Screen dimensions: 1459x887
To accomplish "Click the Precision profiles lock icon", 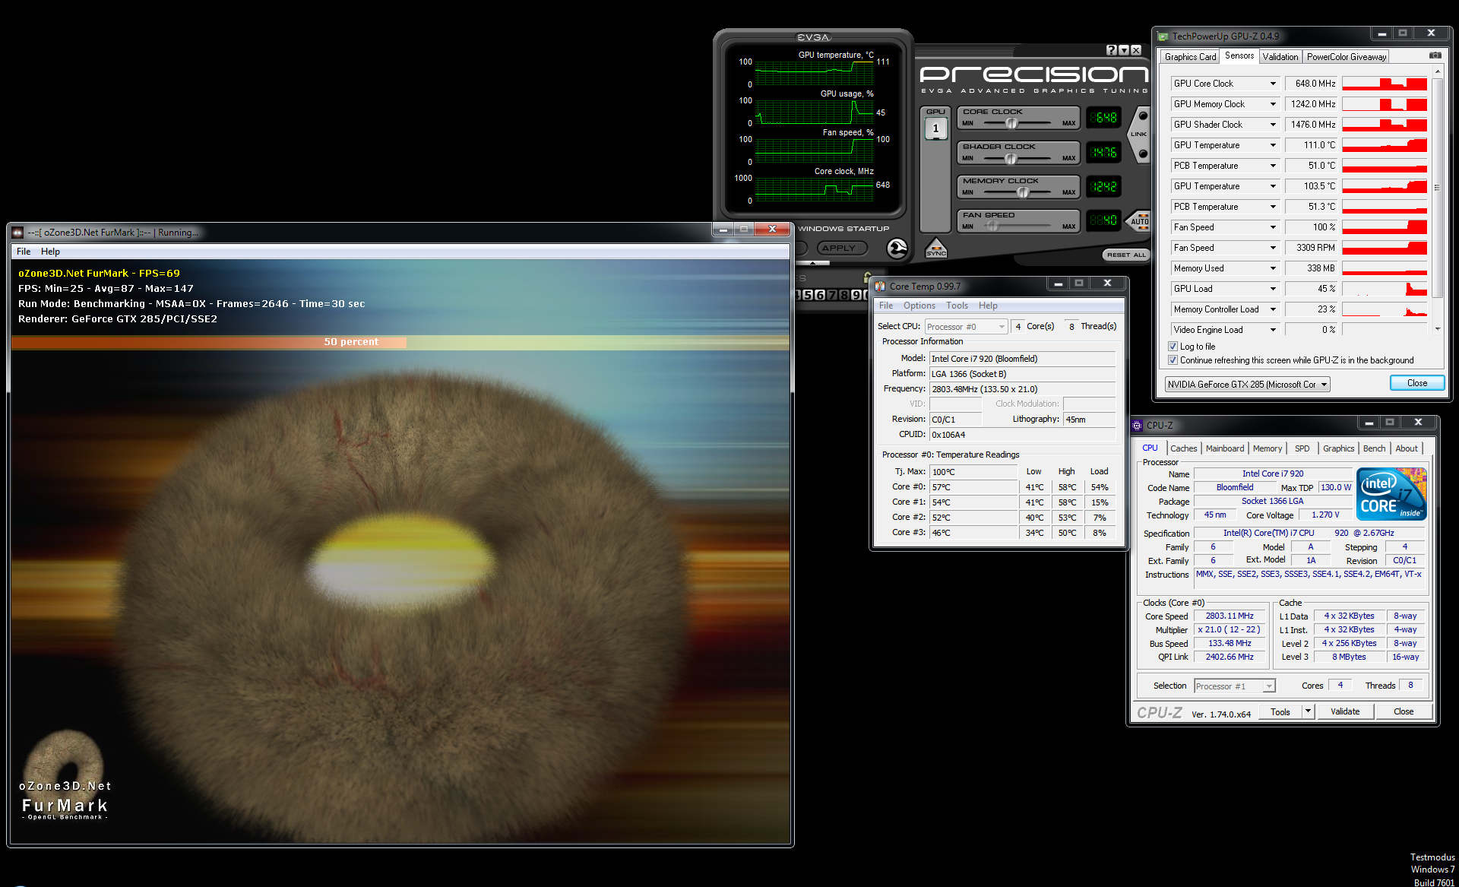I will click(866, 277).
